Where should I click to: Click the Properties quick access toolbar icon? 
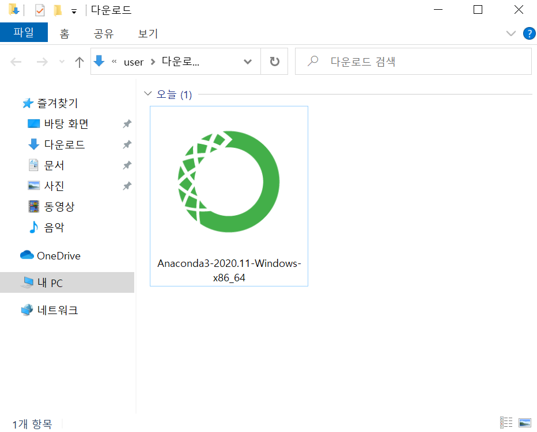(40, 10)
